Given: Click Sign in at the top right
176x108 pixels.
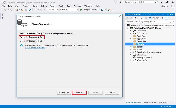Looking at the screenshot, I should pos(164,6).
